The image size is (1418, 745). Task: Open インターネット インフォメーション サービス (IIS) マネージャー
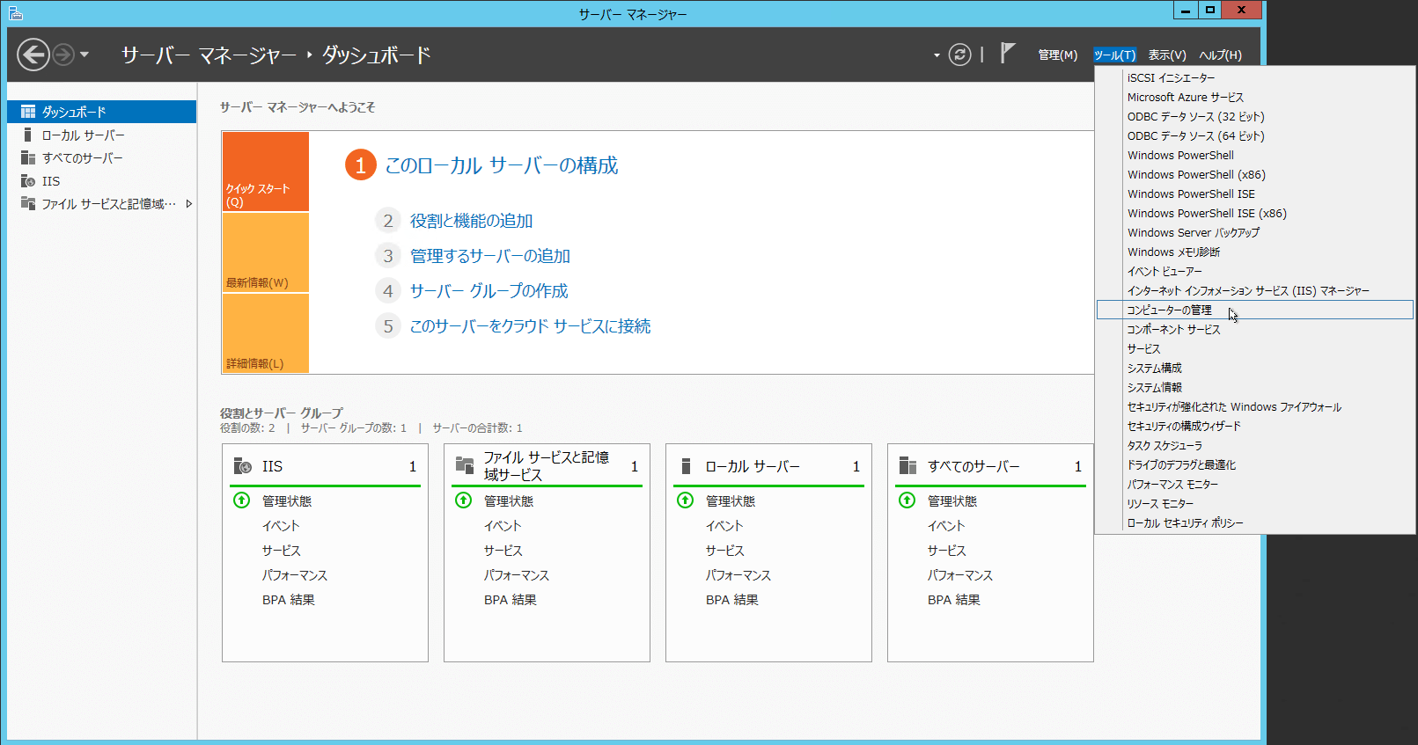(x=1255, y=290)
